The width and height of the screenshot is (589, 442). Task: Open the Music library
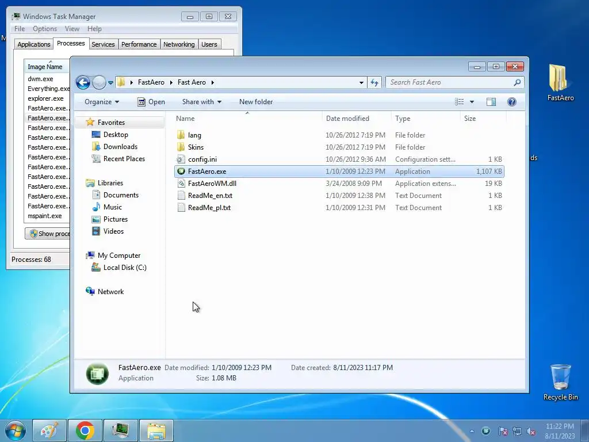click(x=112, y=207)
